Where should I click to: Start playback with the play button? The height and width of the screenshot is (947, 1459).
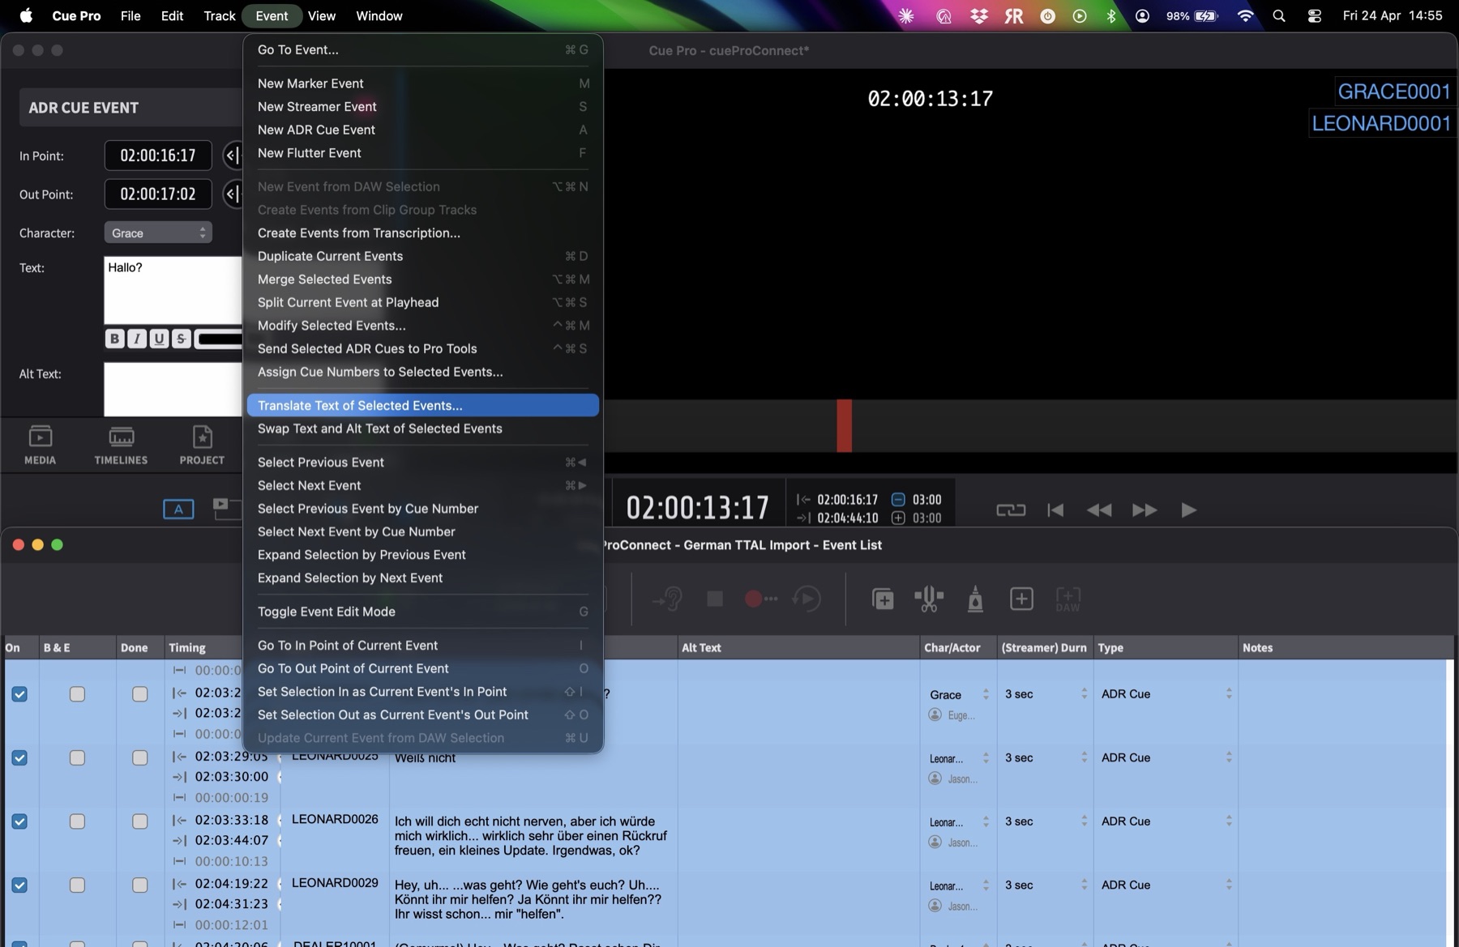[x=1188, y=510]
